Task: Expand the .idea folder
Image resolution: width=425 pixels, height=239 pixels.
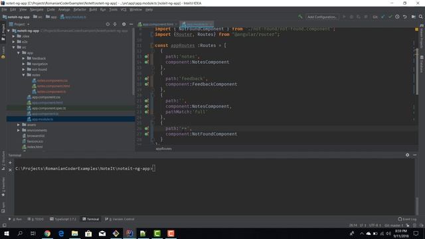Action: click(x=13, y=36)
